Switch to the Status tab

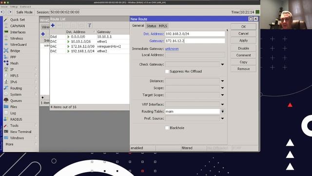(151, 26)
